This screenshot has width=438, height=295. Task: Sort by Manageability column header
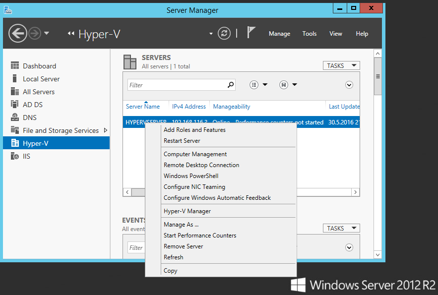[232, 107]
